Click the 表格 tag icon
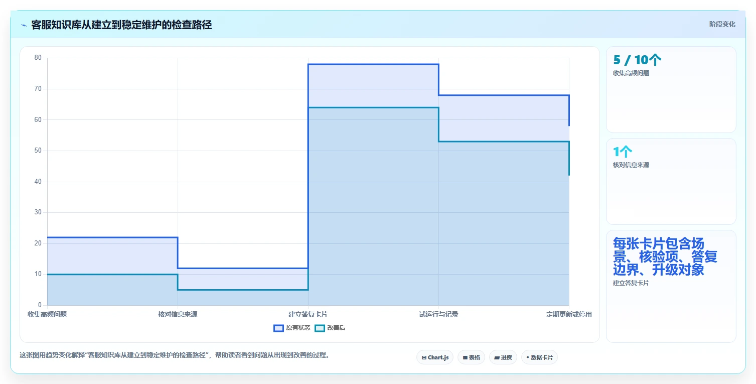The image size is (756, 384). 465,358
